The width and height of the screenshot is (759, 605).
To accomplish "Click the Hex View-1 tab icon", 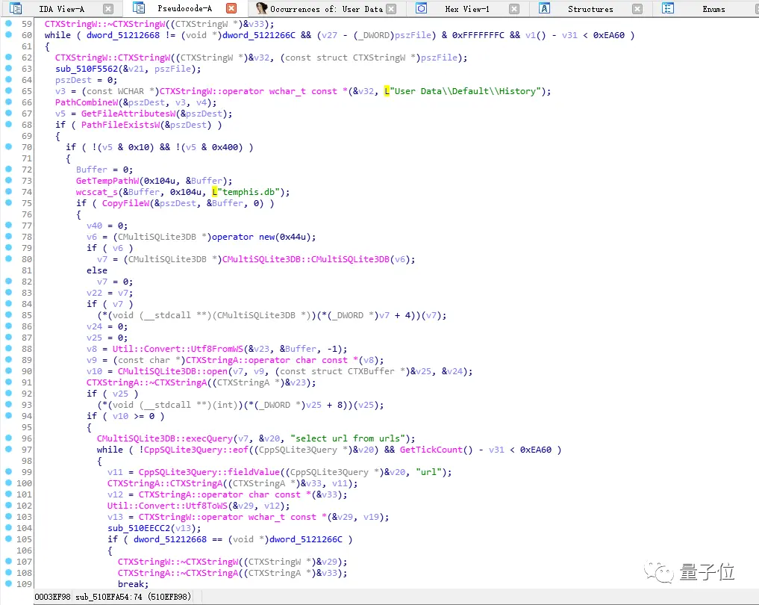I will coord(422,9).
